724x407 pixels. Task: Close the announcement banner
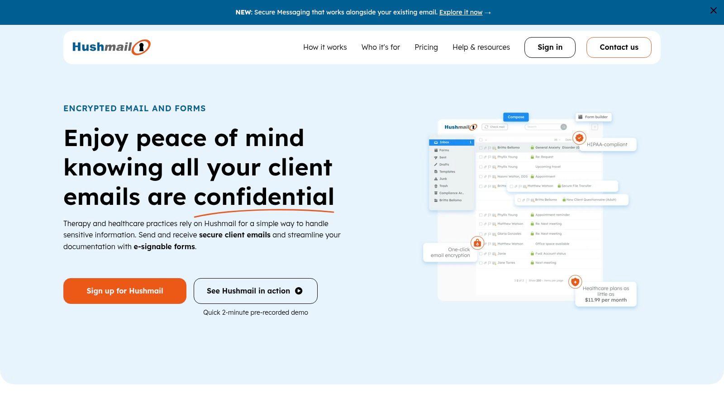[x=713, y=10]
